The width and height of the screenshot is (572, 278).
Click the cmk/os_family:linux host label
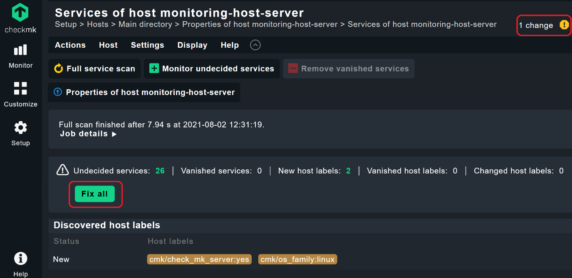pos(297,259)
